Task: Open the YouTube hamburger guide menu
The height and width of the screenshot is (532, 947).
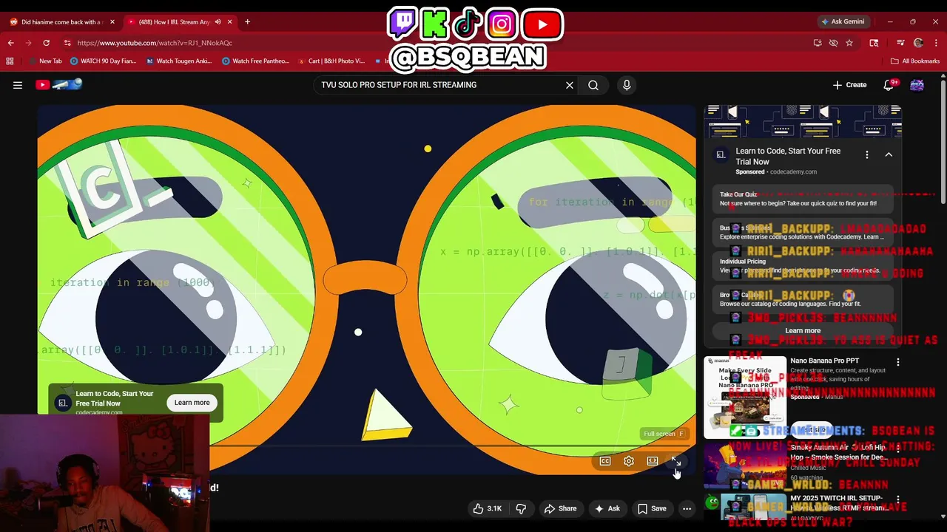Action: coord(18,85)
